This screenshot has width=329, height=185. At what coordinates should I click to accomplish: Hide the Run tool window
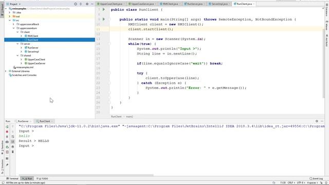[x=322, y=121]
